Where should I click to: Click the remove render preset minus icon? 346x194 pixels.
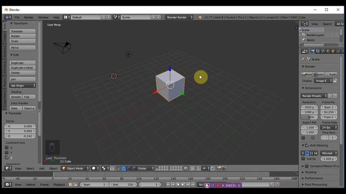point(335,96)
